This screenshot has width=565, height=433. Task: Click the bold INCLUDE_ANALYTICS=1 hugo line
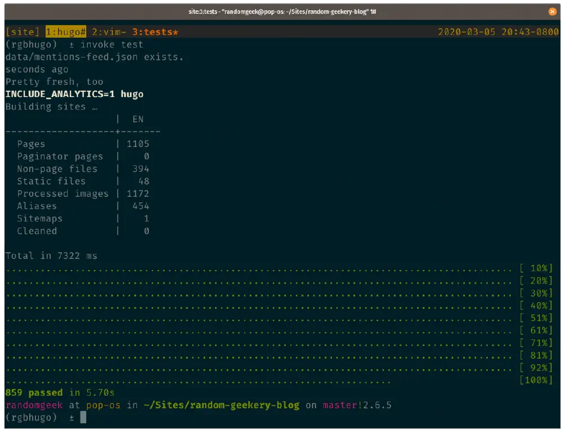[74, 94]
